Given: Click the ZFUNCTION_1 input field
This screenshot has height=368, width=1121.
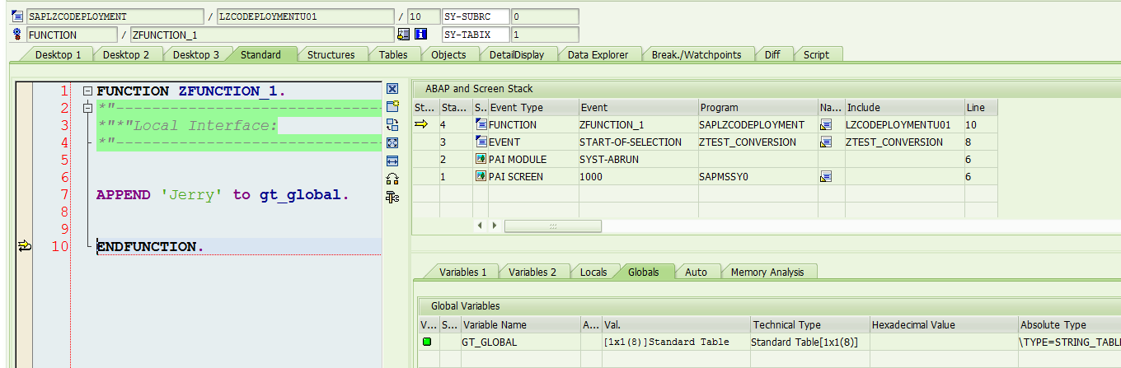Looking at the screenshot, I should click(x=262, y=35).
